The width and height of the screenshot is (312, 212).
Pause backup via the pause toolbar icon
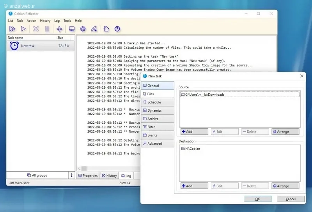point(47,29)
